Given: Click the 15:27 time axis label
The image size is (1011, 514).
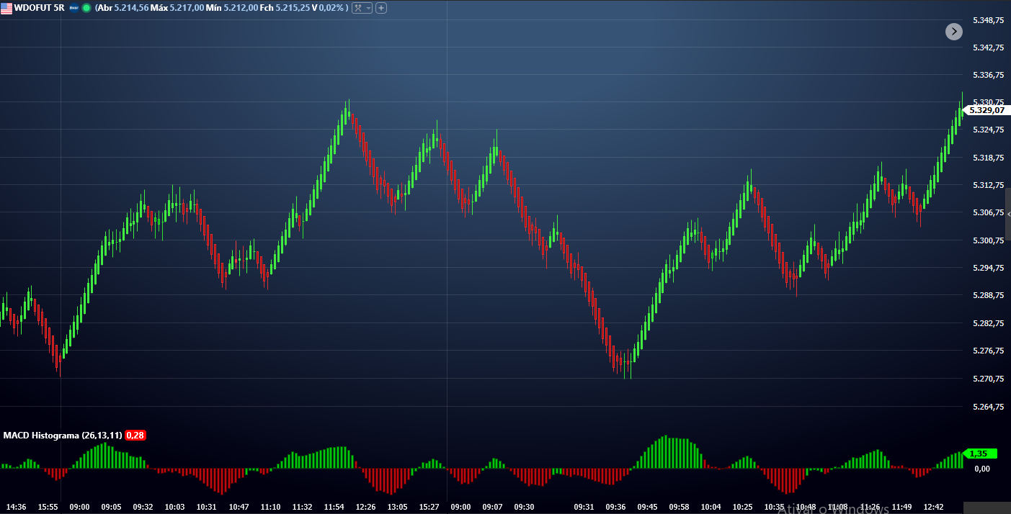Looking at the screenshot, I should tap(429, 507).
